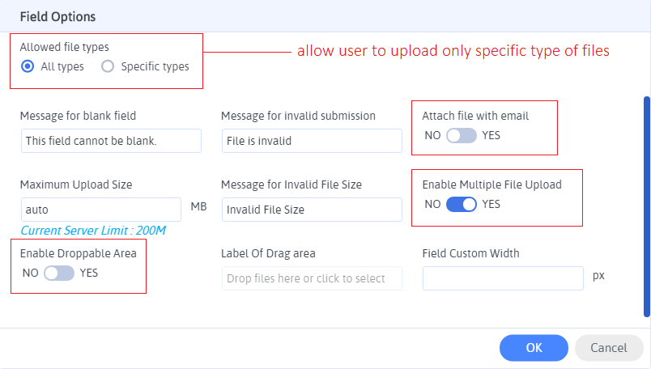Click YES label beside Attach file toggle

click(x=491, y=135)
